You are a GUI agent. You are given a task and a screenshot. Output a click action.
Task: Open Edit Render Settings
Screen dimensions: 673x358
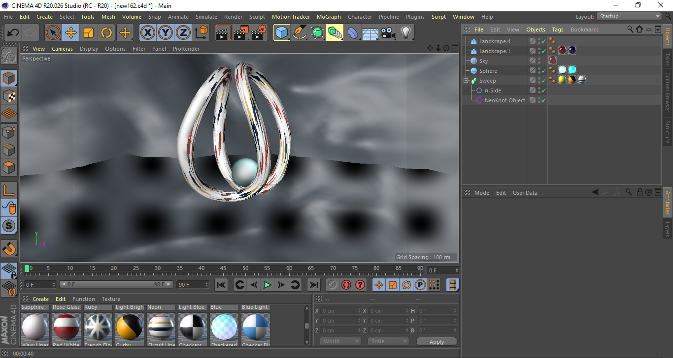[x=260, y=33]
